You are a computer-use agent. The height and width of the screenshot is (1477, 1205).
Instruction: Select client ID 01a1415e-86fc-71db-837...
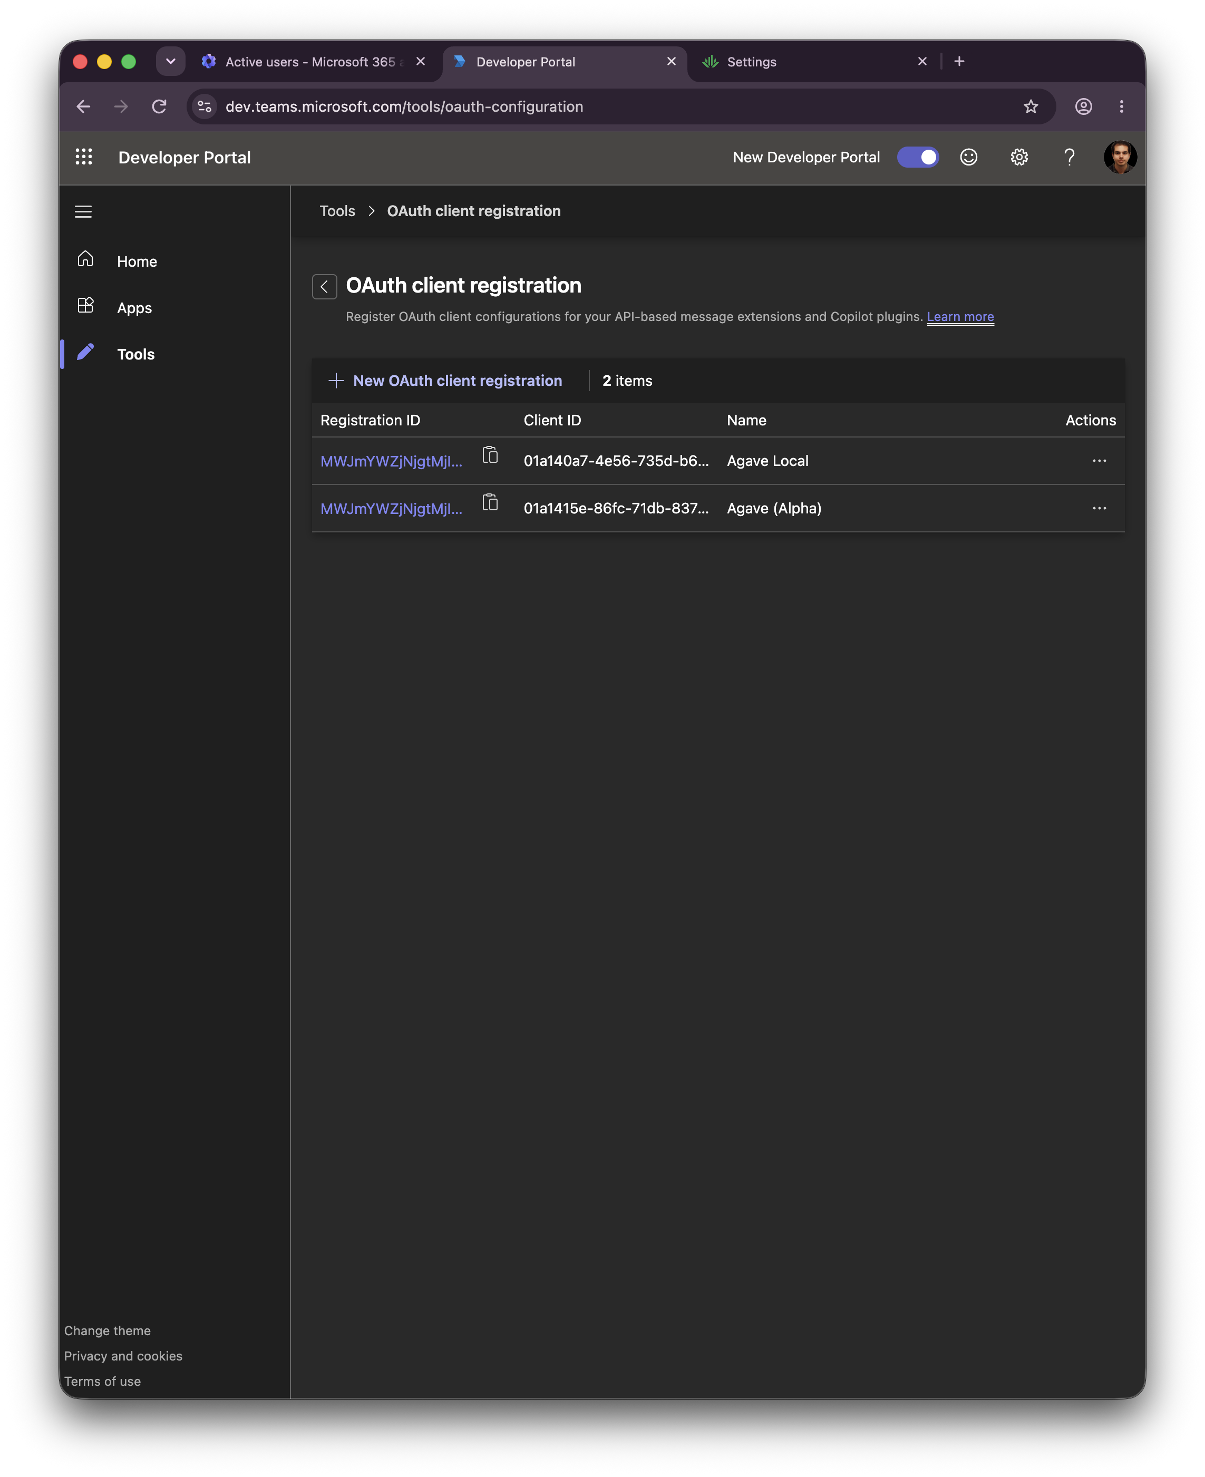pyautogui.click(x=616, y=508)
